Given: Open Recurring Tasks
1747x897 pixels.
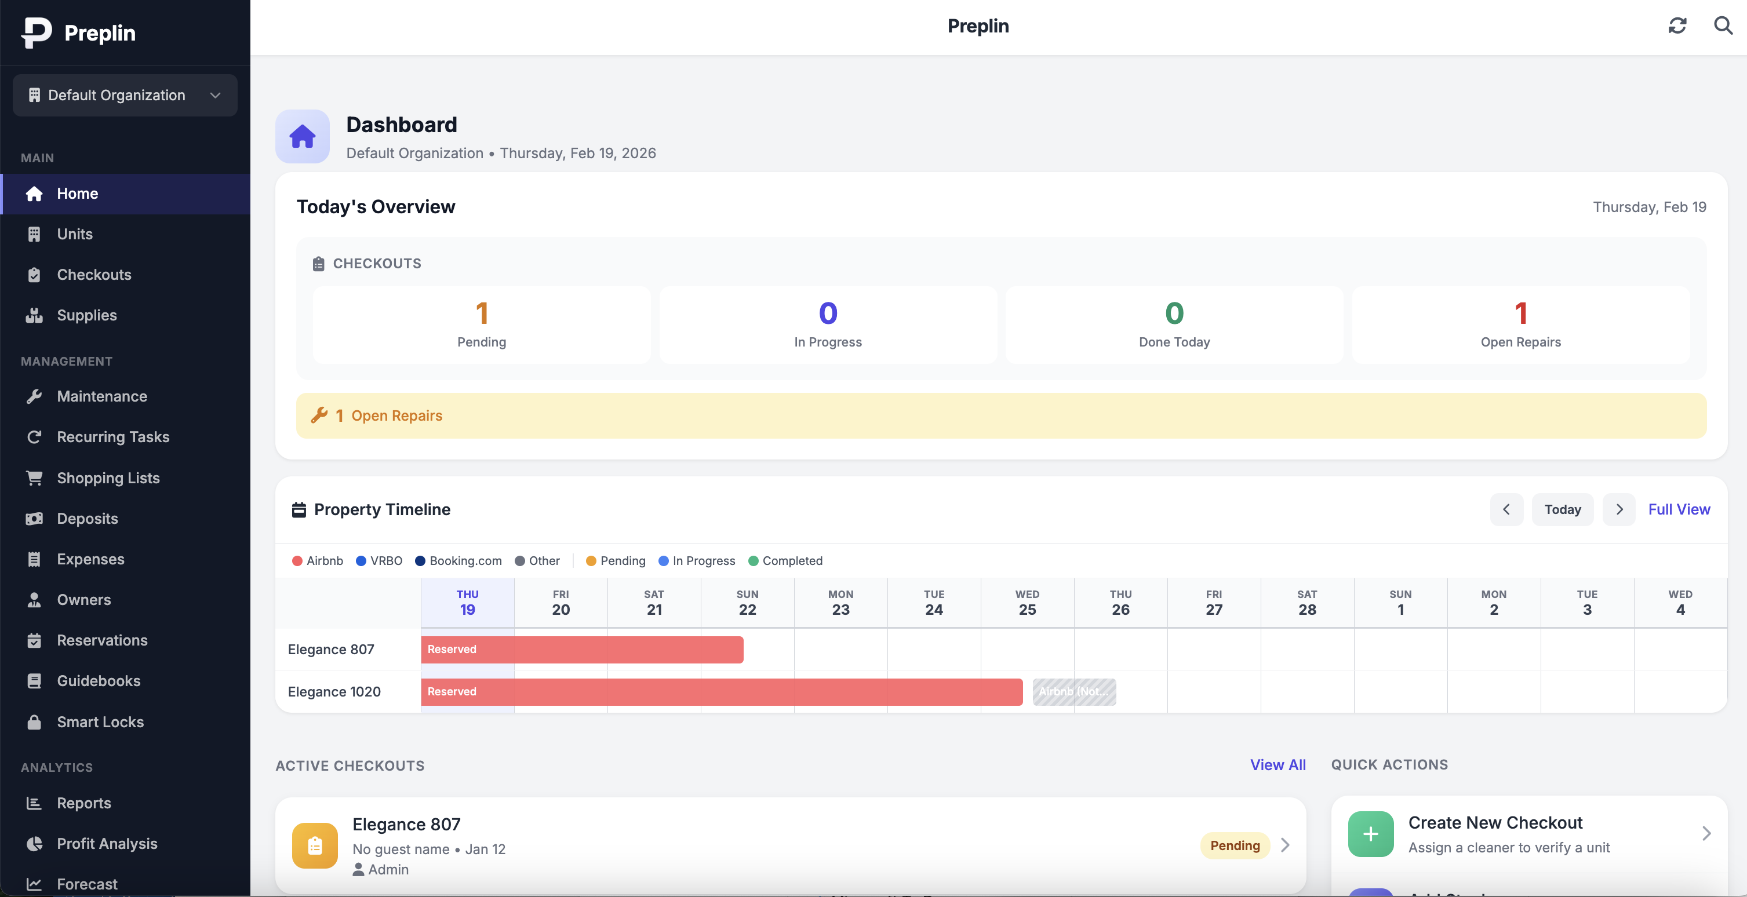Looking at the screenshot, I should (x=113, y=437).
